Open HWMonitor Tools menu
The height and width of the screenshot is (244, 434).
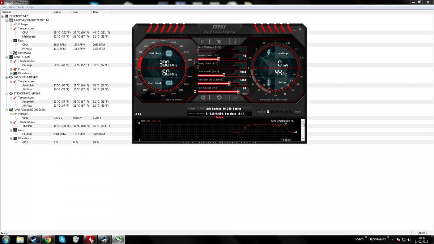(x=21, y=7)
